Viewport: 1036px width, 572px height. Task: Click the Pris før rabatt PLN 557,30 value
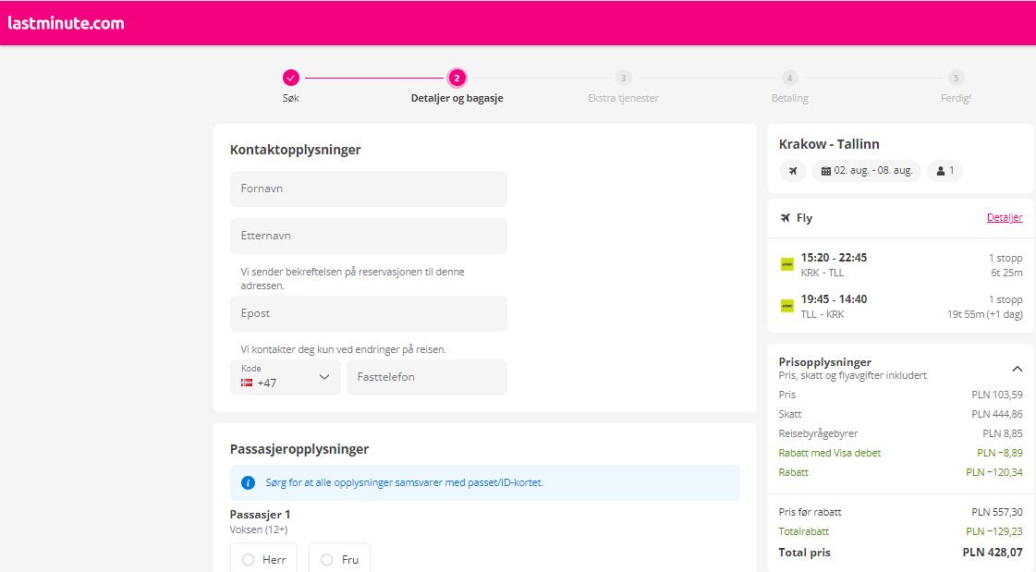997,512
